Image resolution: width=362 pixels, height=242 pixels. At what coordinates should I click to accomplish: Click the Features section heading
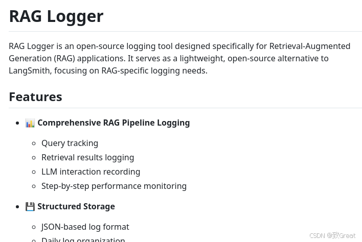click(36, 97)
